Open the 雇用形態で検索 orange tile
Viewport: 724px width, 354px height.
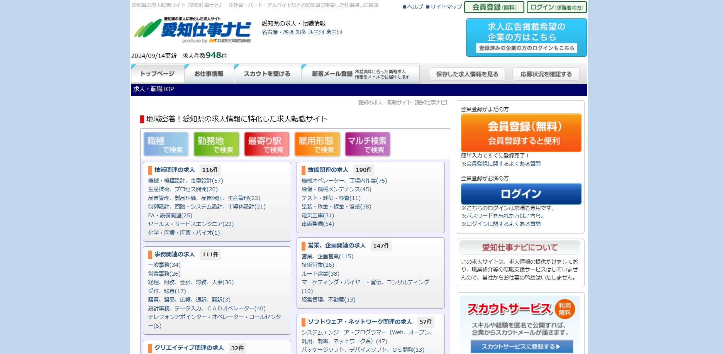click(x=317, y=144)
